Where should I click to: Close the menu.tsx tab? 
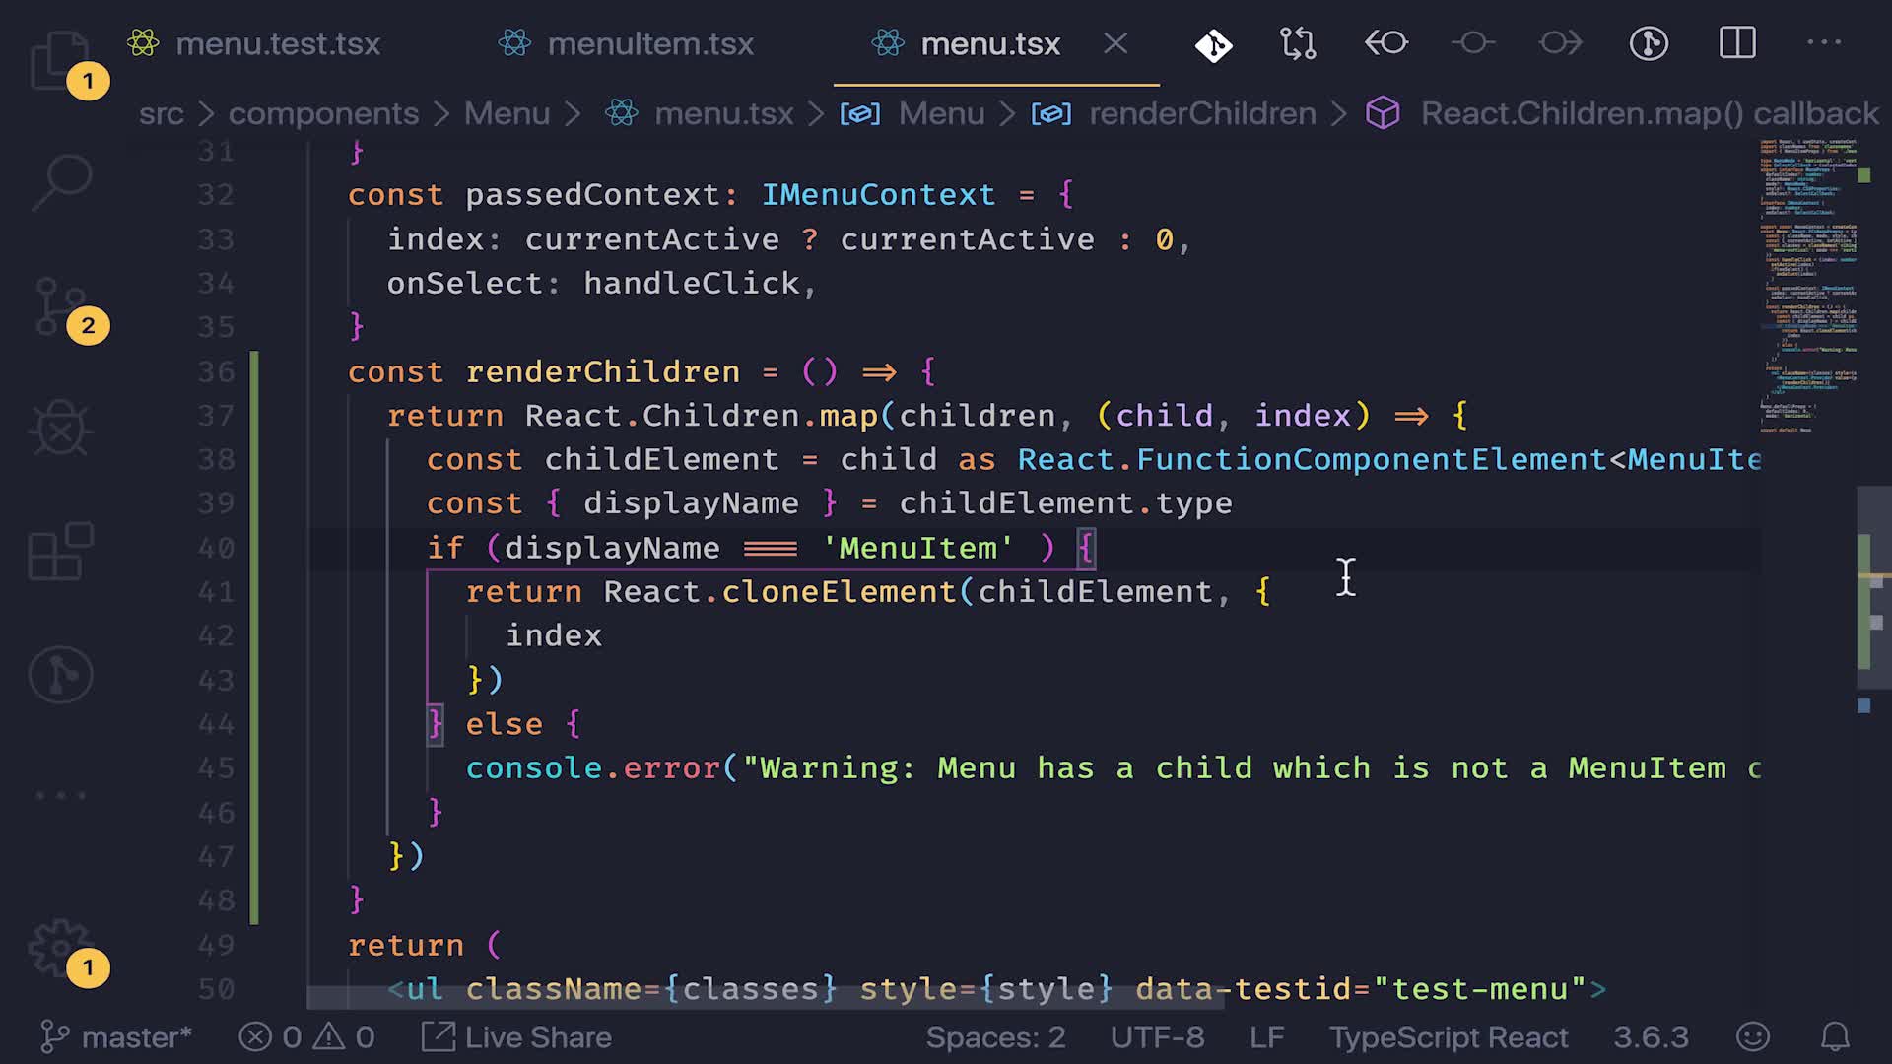click(1115, 43)
